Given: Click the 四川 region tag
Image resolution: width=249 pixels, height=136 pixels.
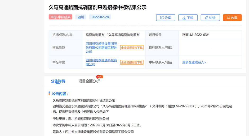Looking at the screenshot, I should [81, 17].
